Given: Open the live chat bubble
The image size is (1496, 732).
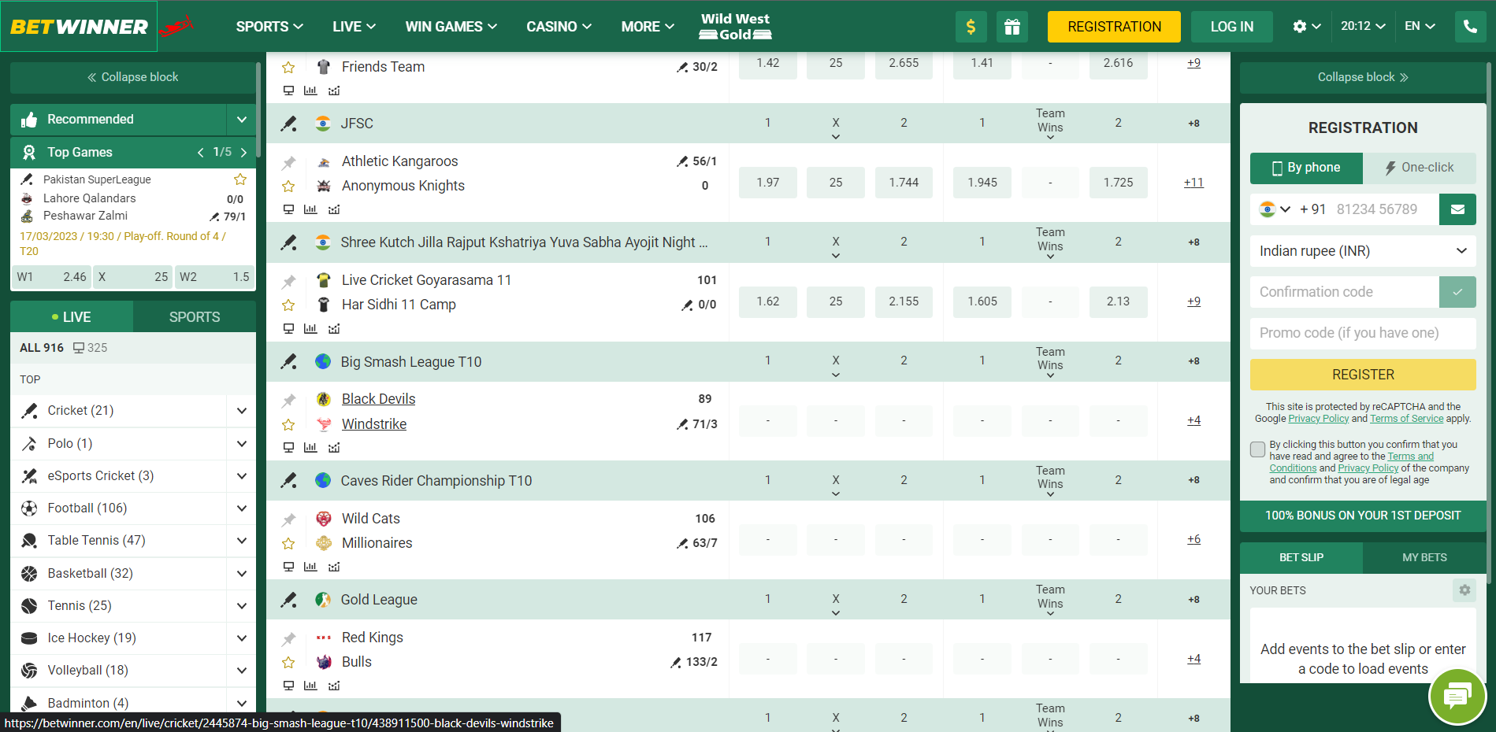Looking at the screenshot, I should 1457,696.
